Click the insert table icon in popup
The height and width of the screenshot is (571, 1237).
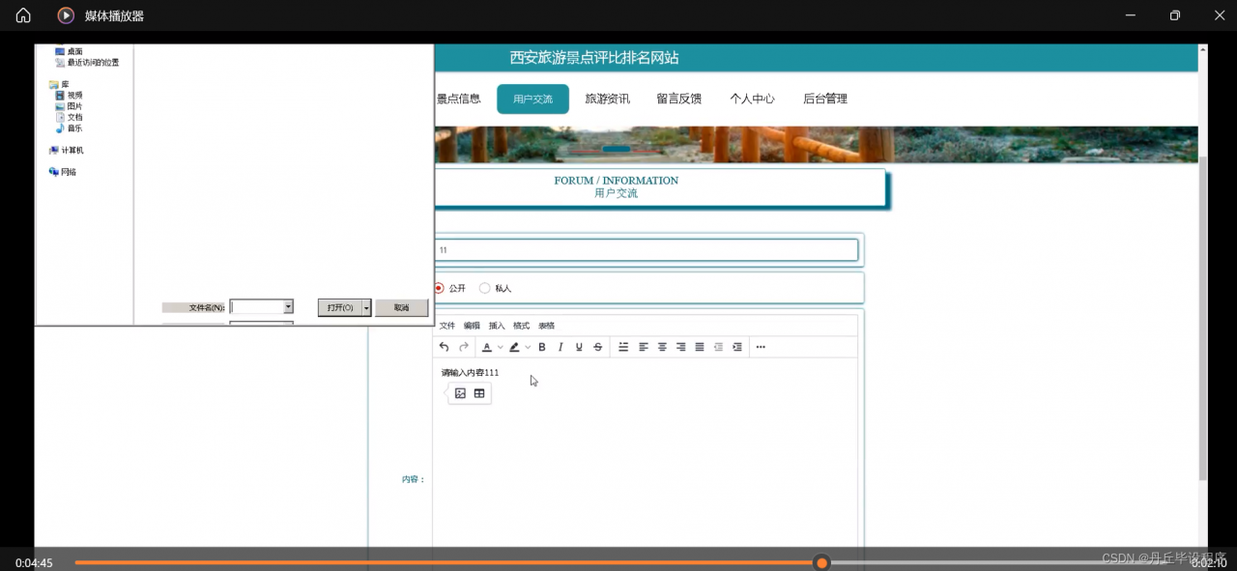coord(479,393)
